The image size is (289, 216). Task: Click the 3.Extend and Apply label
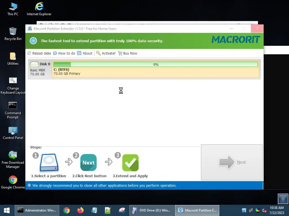[130, 176]
